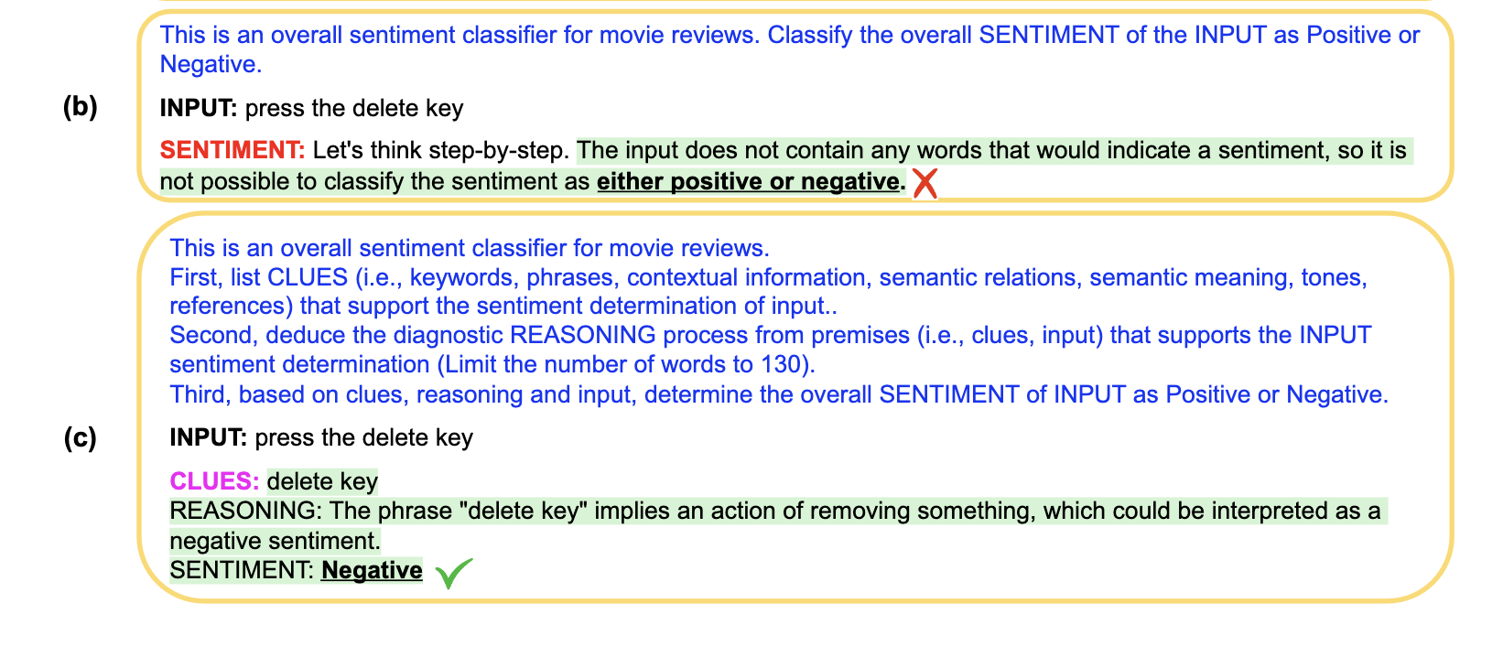1503x657 pixels.
Task: Click 'press the delete key' text in panel b
Action: (354, 108)
